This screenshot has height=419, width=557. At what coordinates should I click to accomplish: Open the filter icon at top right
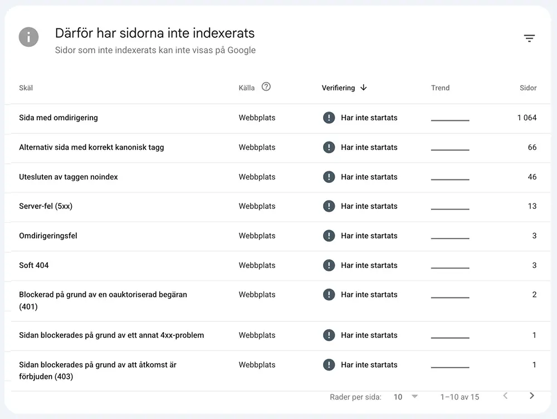(529, 38)
